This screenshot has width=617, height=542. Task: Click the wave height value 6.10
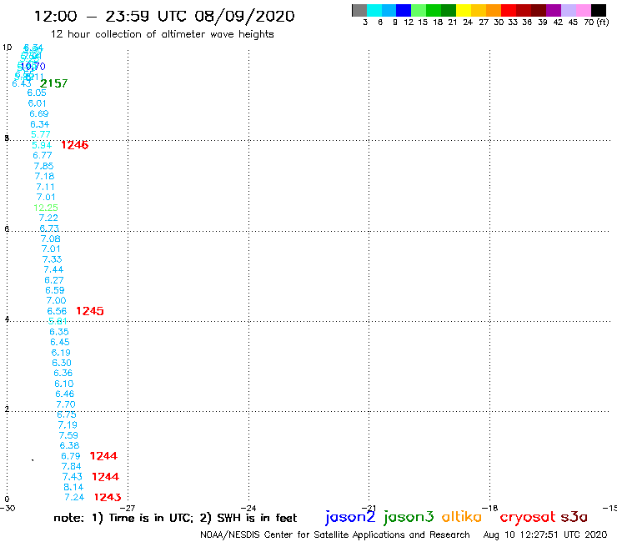(64, 384)
